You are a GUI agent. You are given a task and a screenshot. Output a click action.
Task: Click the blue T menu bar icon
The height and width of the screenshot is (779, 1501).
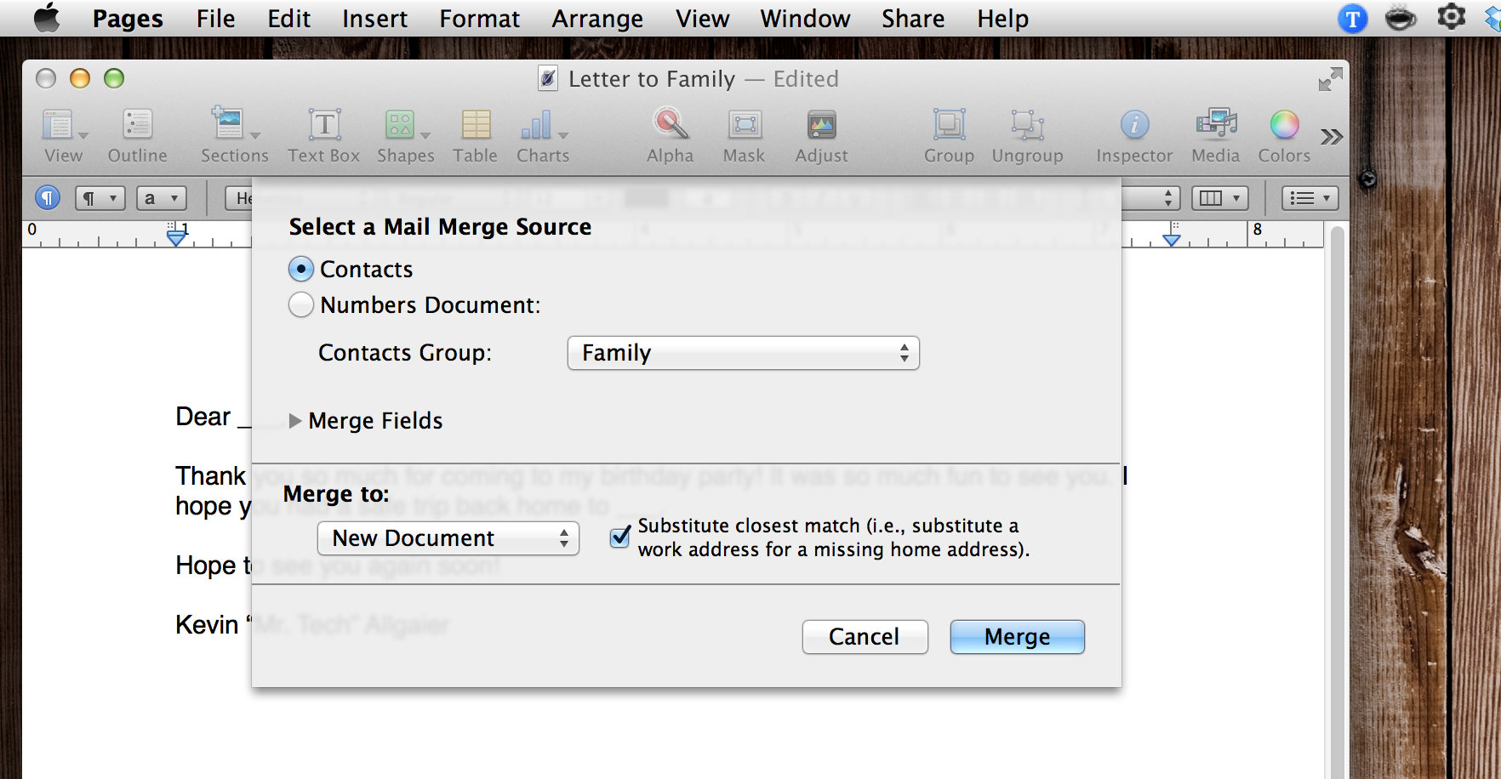(1352, 19)
